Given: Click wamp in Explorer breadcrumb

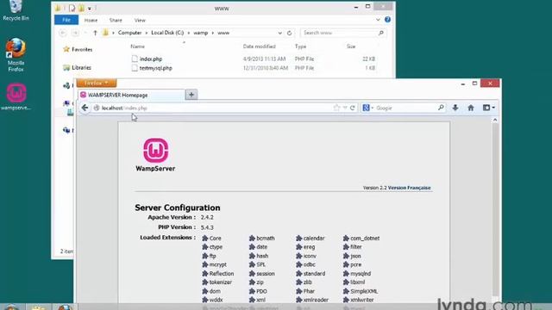Looking at the screenshot, I should click(200, 33).
